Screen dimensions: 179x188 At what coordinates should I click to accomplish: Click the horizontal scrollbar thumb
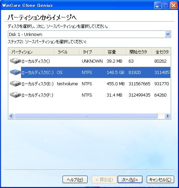(86, 116)
